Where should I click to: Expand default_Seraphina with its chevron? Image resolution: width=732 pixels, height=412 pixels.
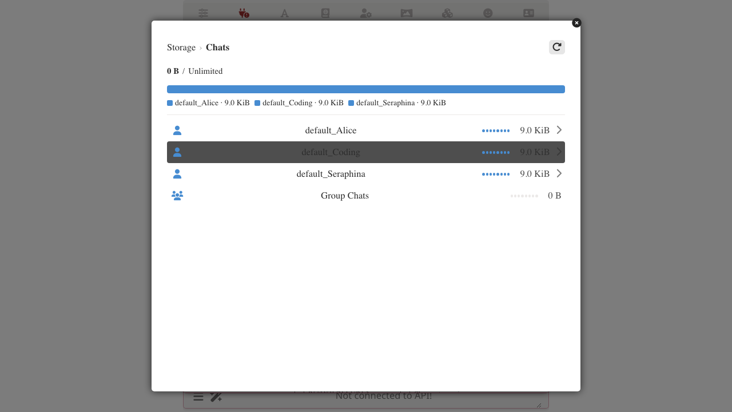pyautogui.click(x=559, y=173)
